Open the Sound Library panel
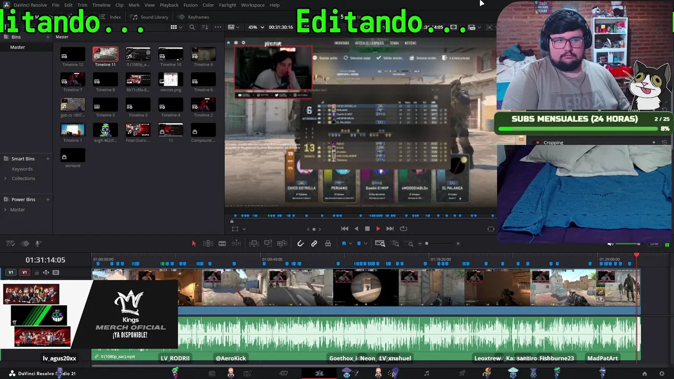The image size is (674, 379). pos(150,17)
